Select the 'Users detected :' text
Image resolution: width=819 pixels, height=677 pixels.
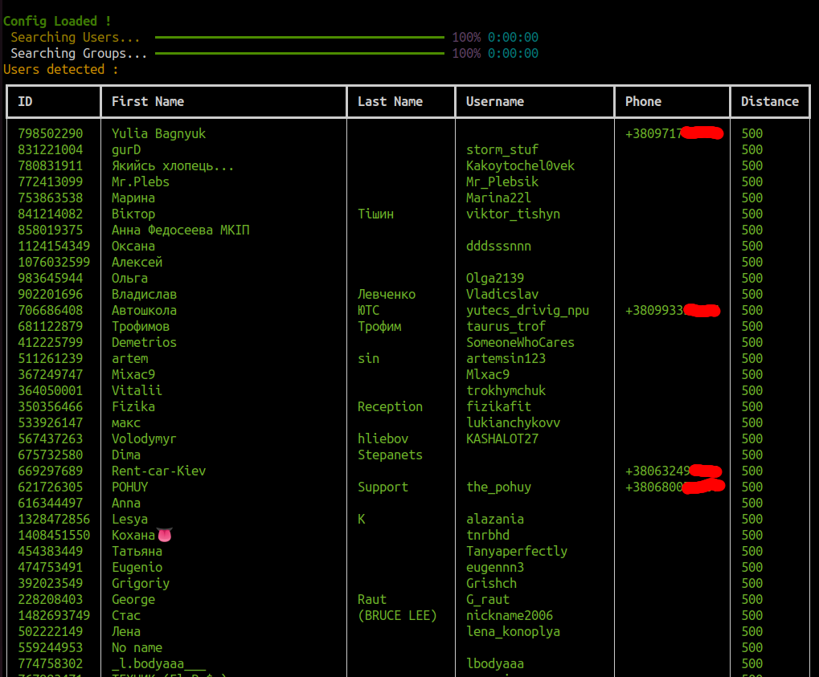pyautogui.click(x=60, y=69)
